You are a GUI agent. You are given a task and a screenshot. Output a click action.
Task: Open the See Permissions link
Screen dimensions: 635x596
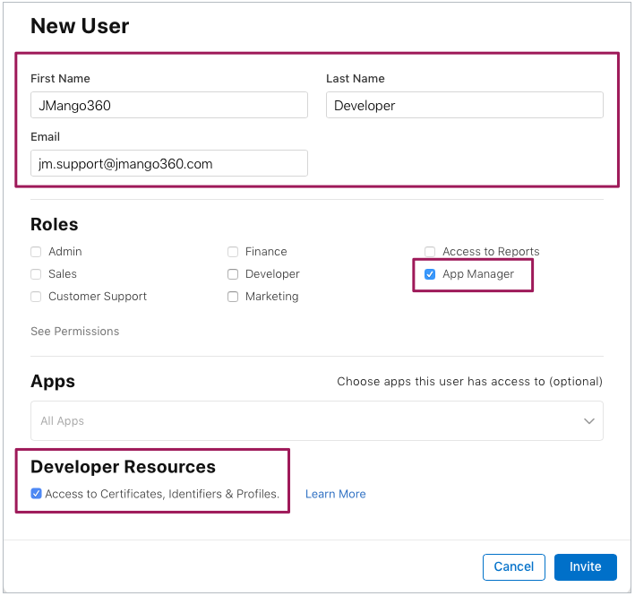(74, 332)
